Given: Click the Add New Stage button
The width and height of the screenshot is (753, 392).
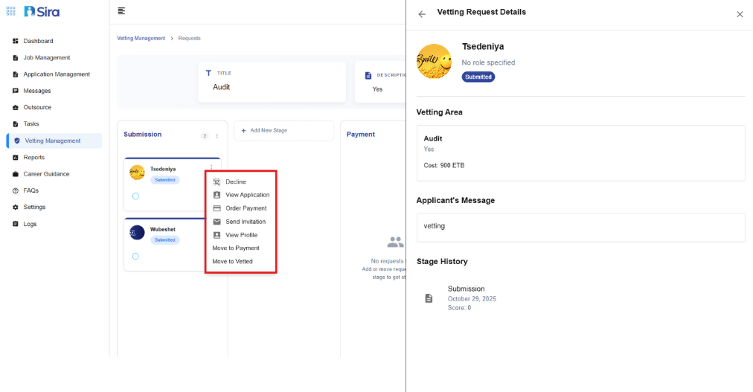Looking at the screenshot, I should click(x=283, y=131).
